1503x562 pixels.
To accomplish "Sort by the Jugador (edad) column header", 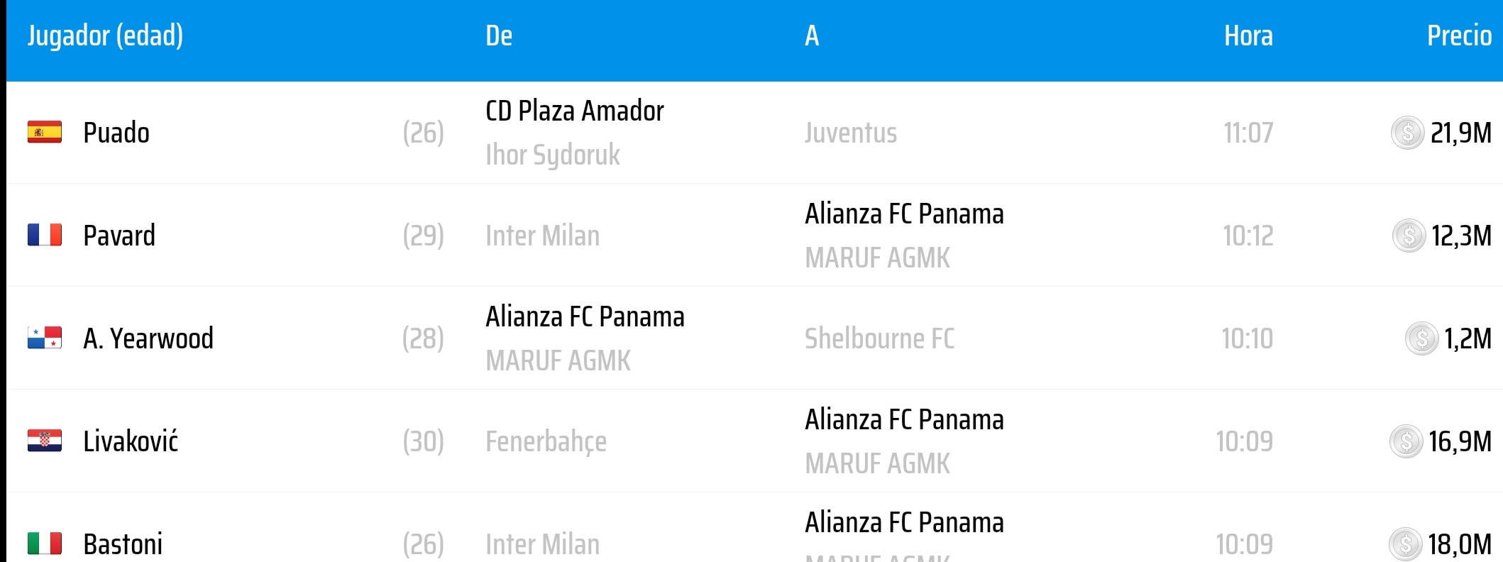I will pos(105,35).
